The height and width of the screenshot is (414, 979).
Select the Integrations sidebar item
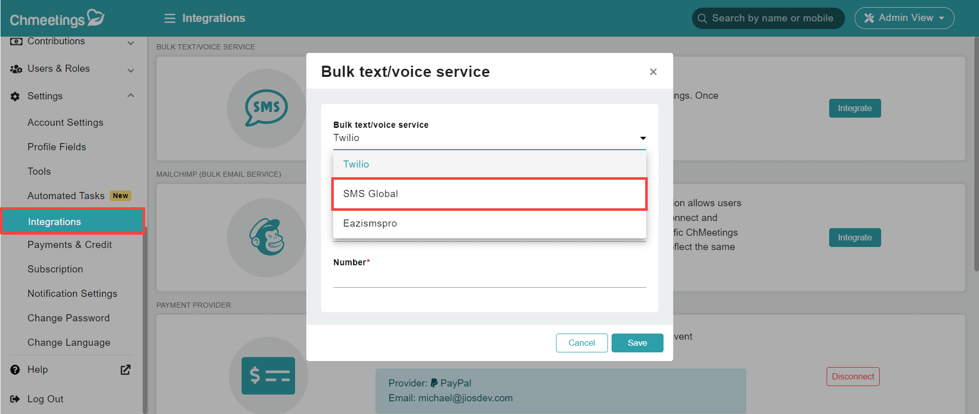(x=73, y=222)
